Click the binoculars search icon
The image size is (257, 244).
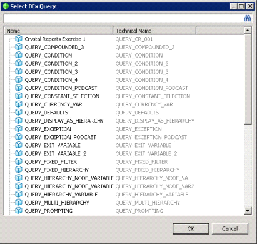248,18
